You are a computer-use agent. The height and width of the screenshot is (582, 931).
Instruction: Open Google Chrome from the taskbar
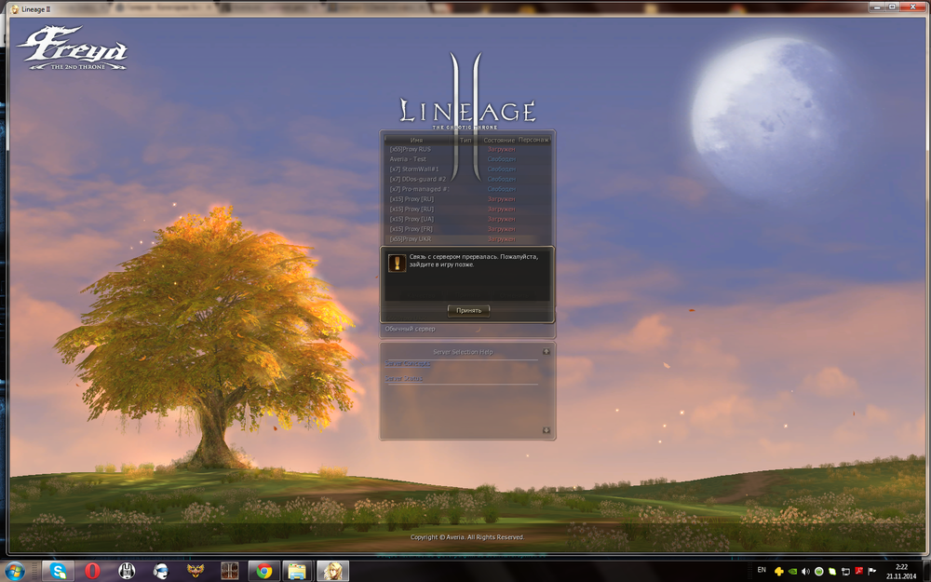(x=264, y=570)
